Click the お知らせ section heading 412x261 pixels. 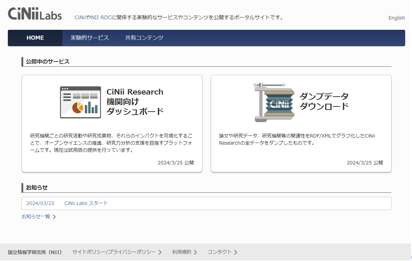click(x=37, y=187)
